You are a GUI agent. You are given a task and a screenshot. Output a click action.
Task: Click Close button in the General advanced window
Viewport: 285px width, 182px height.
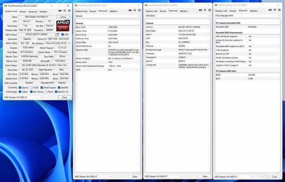[134, 177]
